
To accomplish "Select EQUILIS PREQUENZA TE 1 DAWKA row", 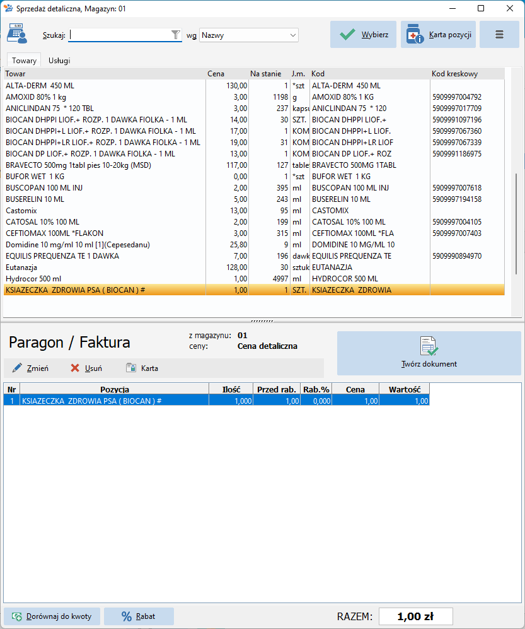I will click(254, 256).
